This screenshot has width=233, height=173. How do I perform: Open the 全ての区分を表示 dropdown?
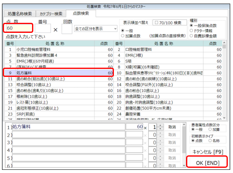[x=96, y=29]
